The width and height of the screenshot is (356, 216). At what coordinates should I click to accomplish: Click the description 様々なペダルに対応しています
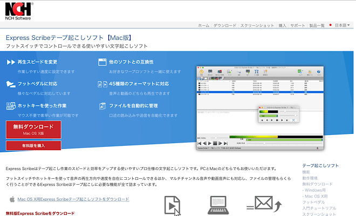point(44,93)
